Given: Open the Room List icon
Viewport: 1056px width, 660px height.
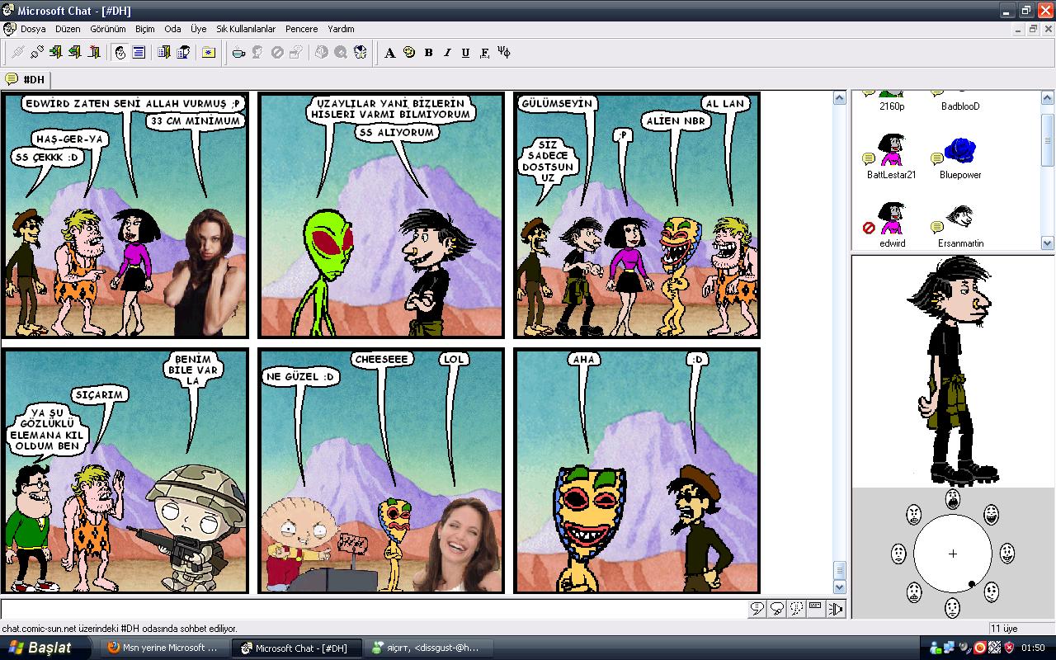Looking at the screenshot, I should tap(164, 52).
